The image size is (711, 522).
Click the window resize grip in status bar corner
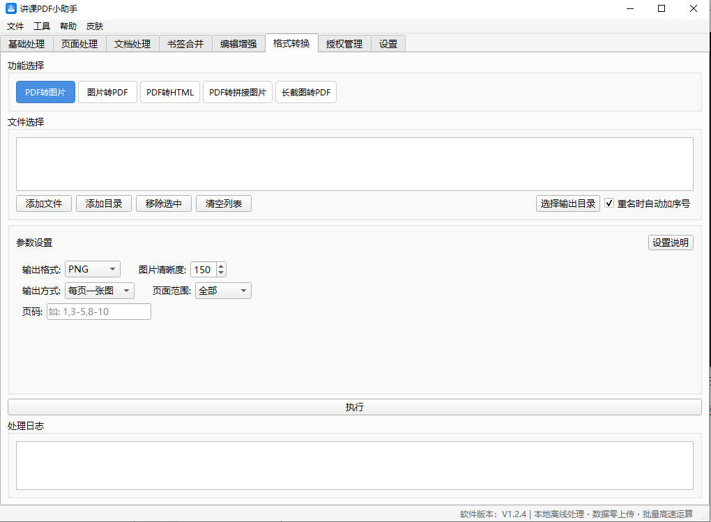(705, 516)
